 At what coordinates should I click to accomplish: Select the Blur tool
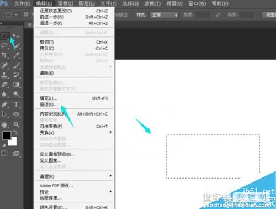click(4, 94)
